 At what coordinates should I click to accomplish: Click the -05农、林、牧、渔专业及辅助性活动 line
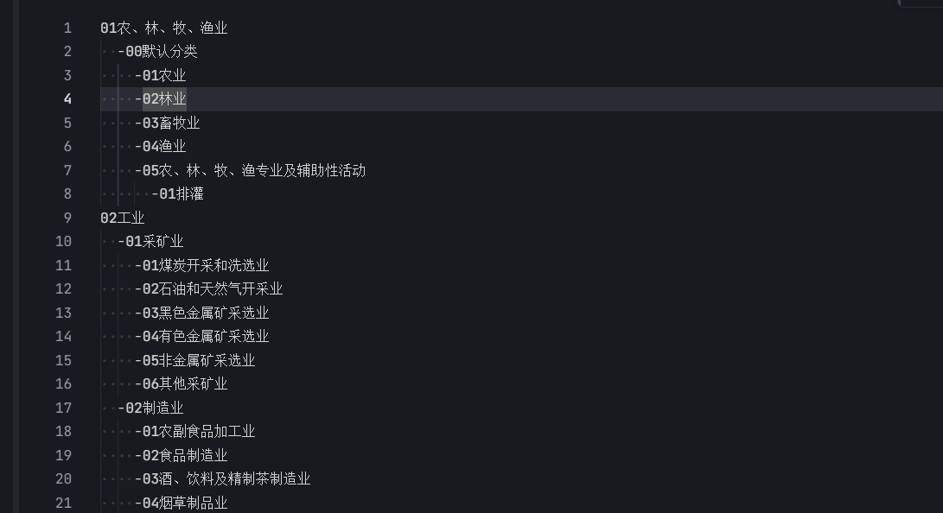click(x=250, y=171)
